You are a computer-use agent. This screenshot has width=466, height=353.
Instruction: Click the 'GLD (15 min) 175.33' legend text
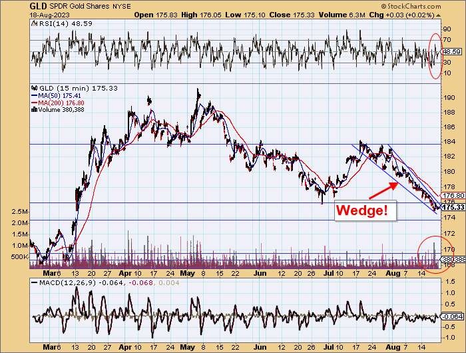(x=79, y=89)
